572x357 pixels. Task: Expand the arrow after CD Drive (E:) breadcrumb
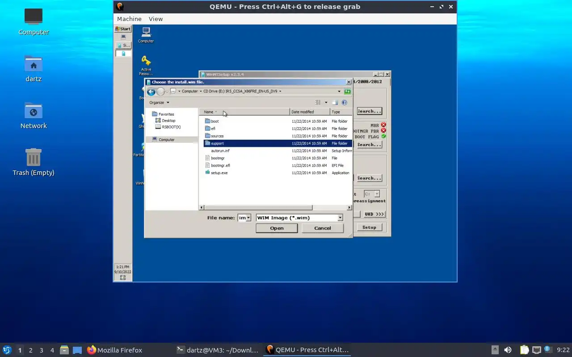[x=280, y=91]
